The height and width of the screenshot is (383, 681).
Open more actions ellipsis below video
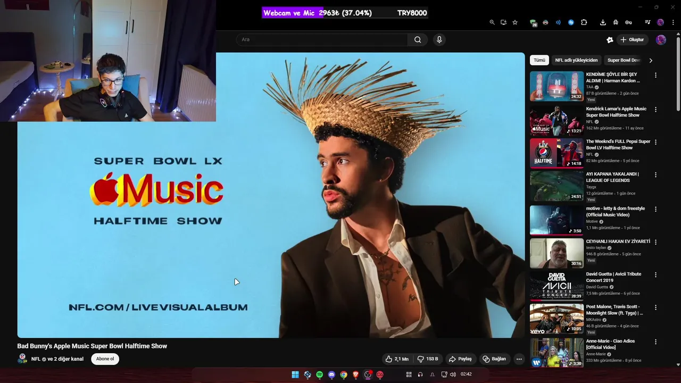pyautogui.click(x=519, y=359)
